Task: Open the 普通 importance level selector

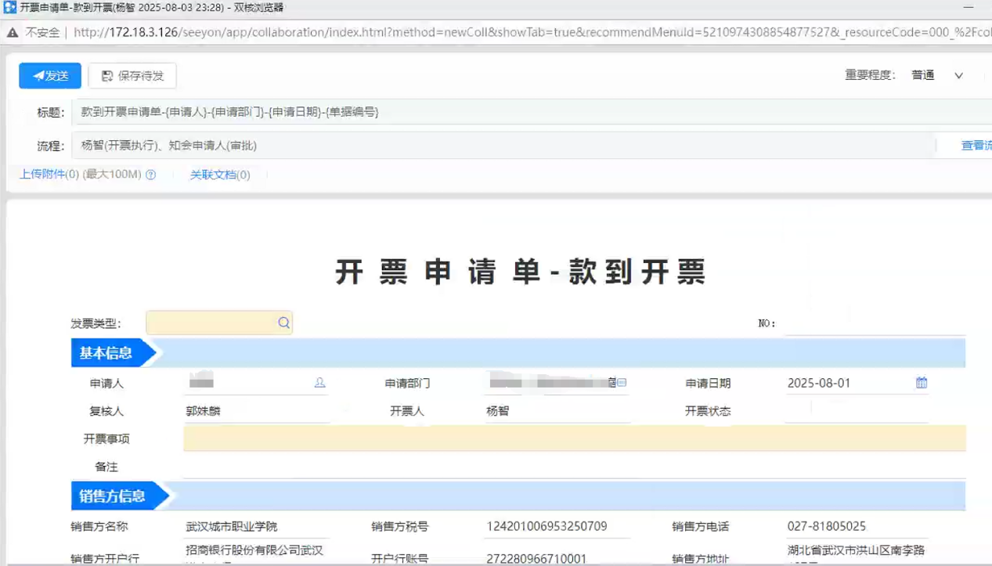Action: [923, 76]
